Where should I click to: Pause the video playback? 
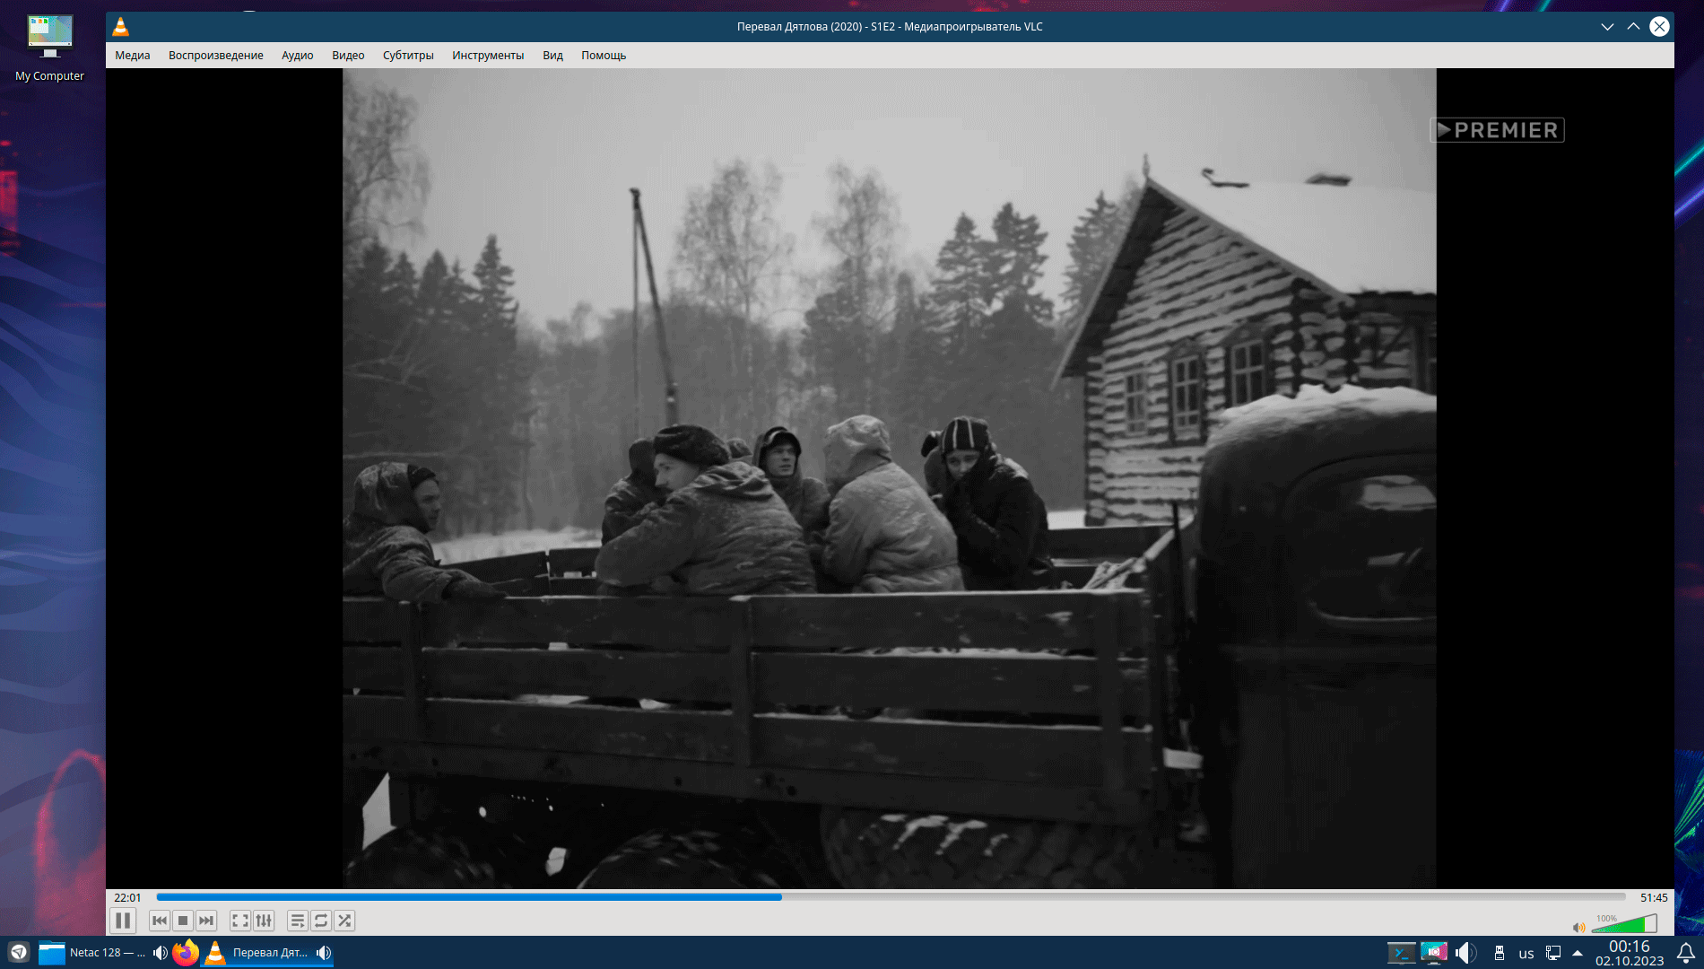coord(123,921)
